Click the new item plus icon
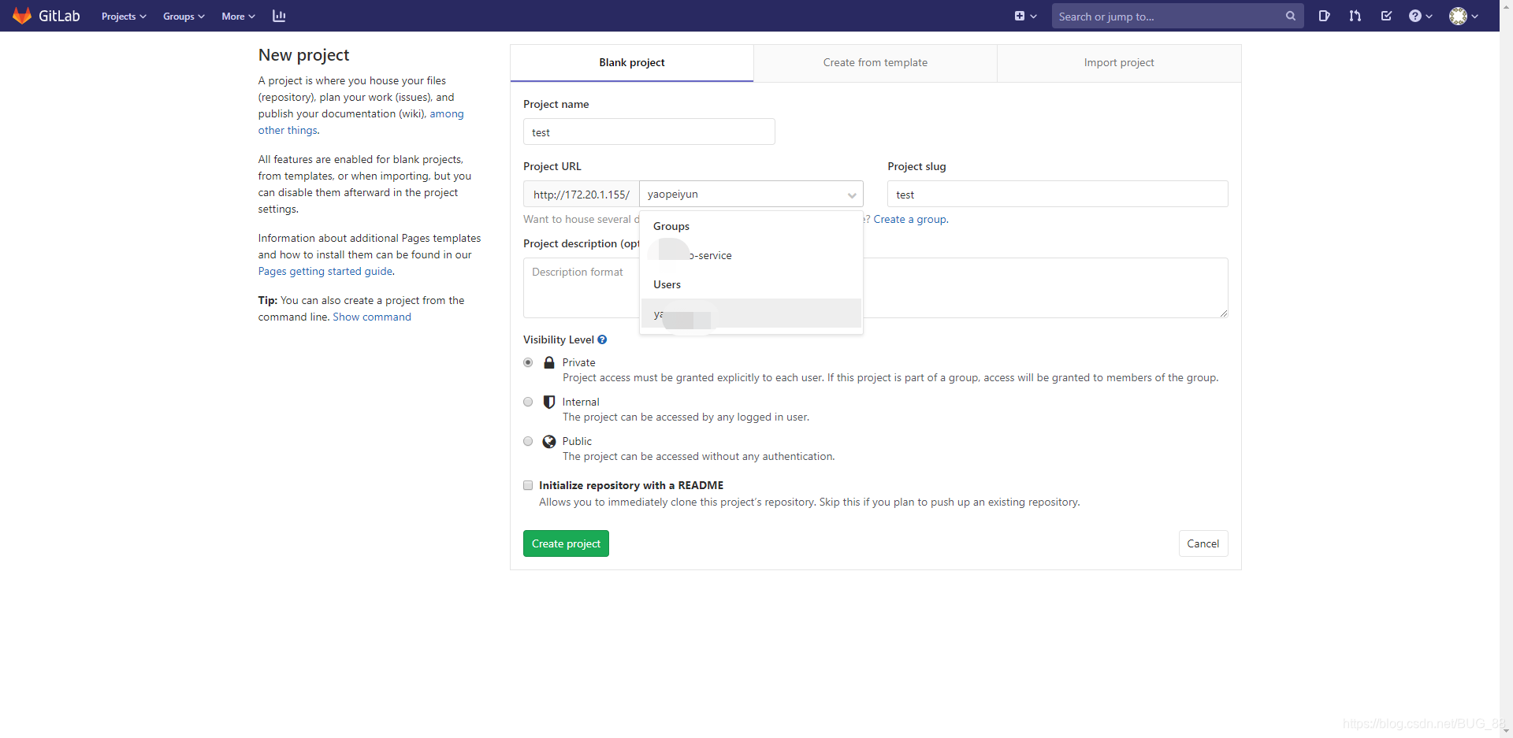 [1020, 16]
